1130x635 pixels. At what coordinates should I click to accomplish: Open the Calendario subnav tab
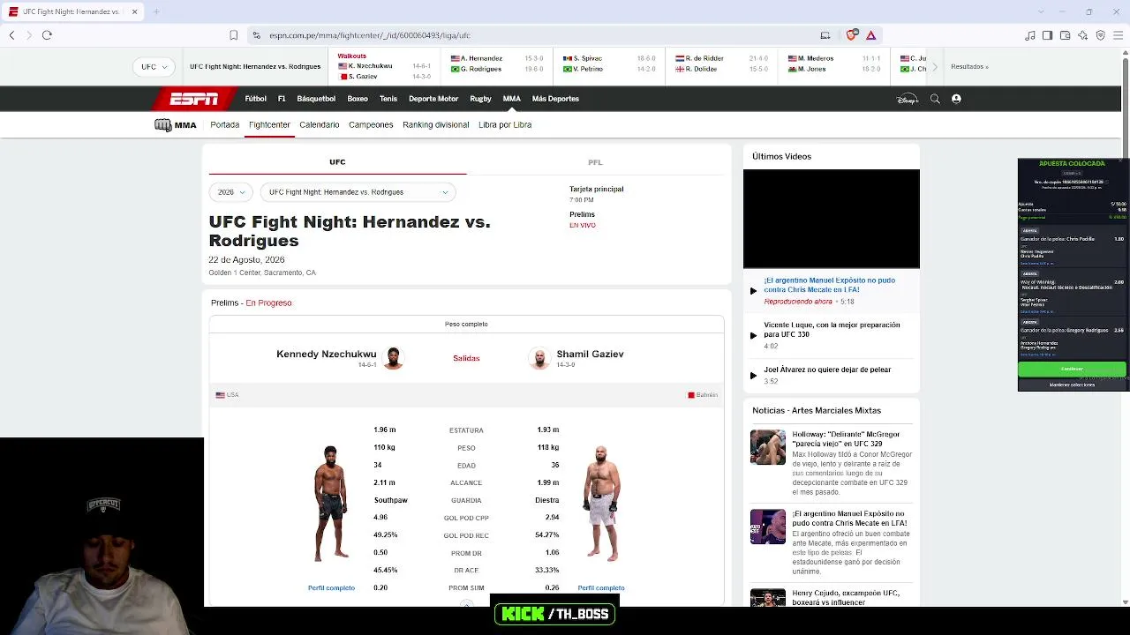point(320,125)
